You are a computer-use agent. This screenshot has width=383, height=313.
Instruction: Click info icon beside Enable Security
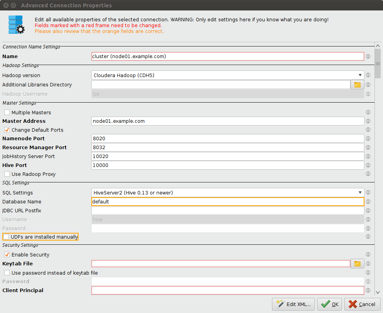click(368, 255)
